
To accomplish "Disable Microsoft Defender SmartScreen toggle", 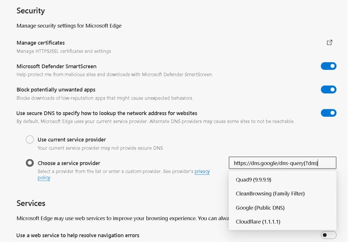I will tap(328, 66).
